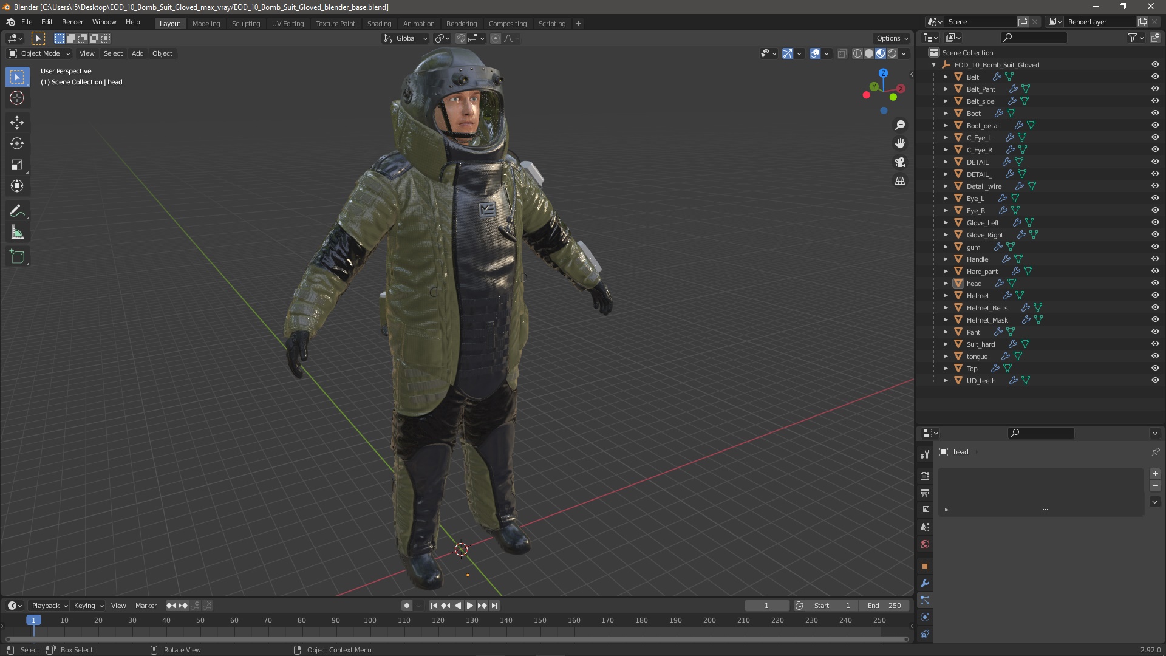
Task: Open the Options dropdown
Action: point(892,38)
